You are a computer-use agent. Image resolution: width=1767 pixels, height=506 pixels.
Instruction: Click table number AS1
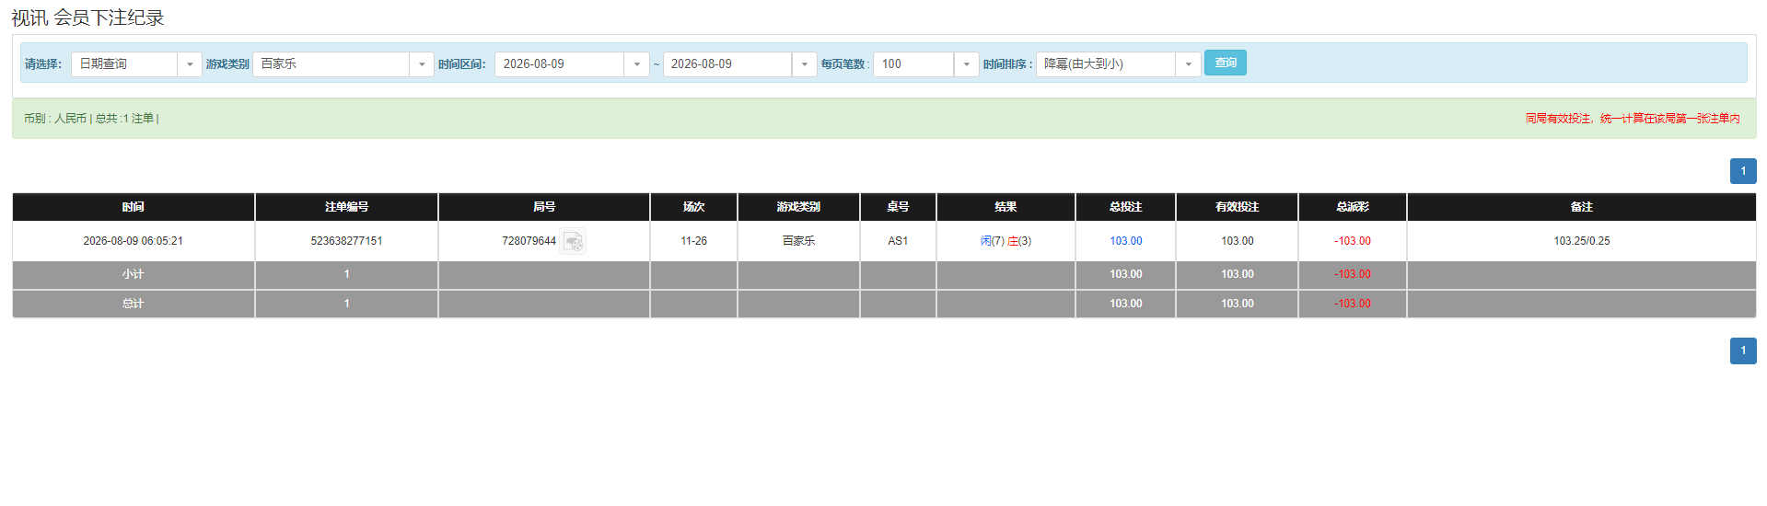(x=898, y=241)
